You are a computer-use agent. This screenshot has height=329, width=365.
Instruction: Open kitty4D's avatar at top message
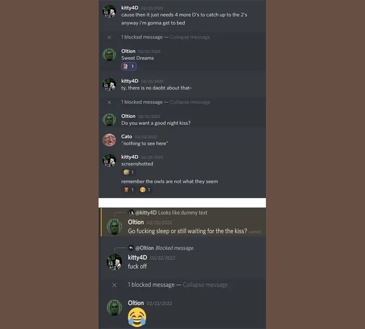pyautogui.click(x=109, y=11)
